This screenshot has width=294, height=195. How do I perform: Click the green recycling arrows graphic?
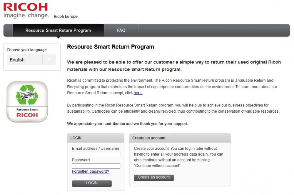click(27, 95)
